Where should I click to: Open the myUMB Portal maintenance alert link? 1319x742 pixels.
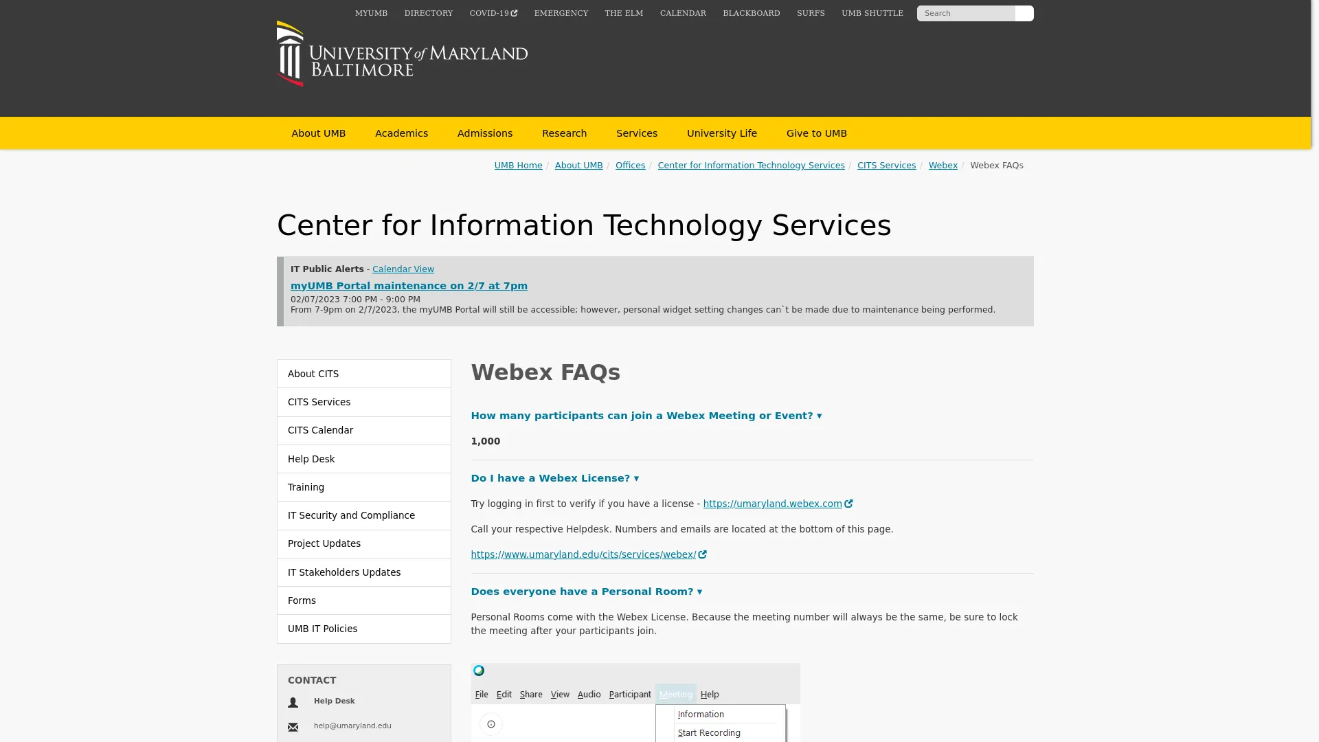[x=409, y=286]
